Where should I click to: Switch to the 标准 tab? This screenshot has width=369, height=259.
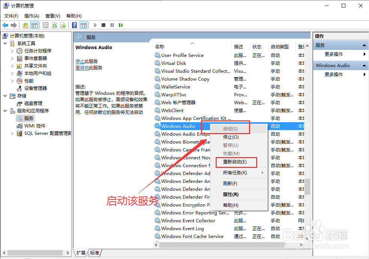pyautogui.click(x=94, y=253)
